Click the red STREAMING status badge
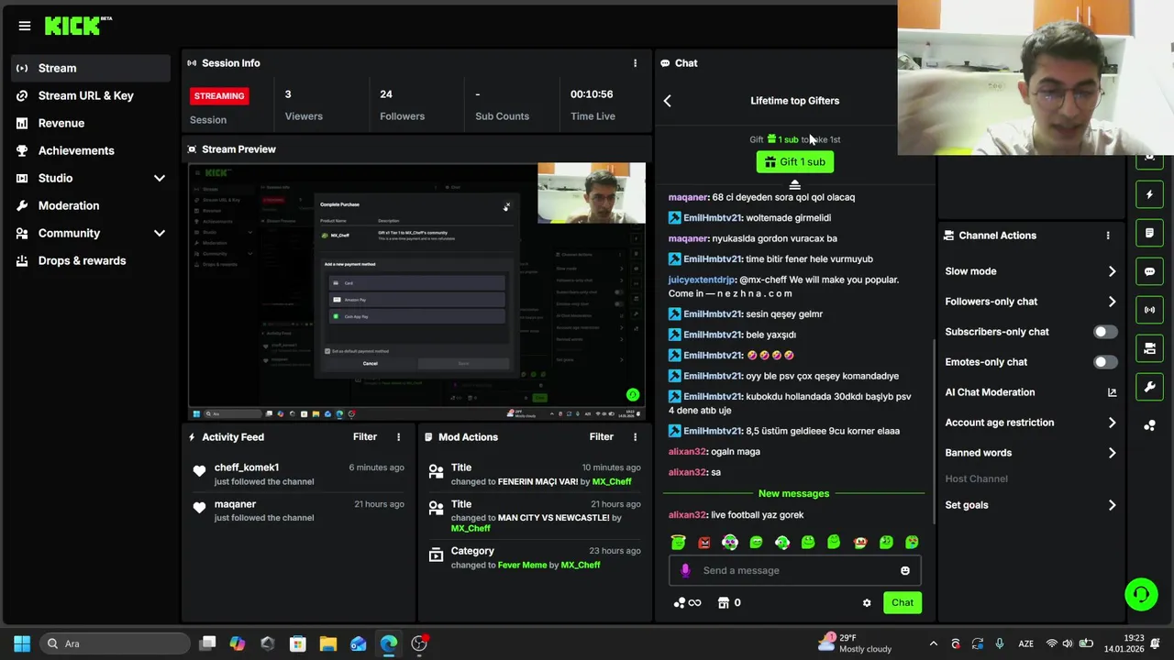 219,95
